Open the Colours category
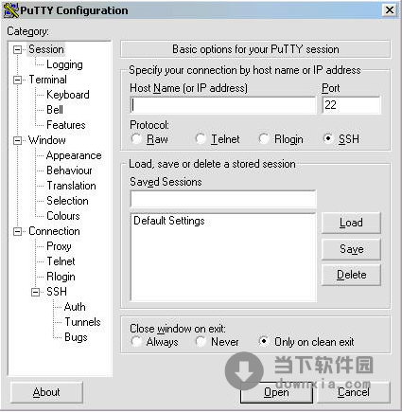 (x=63, y=216)
